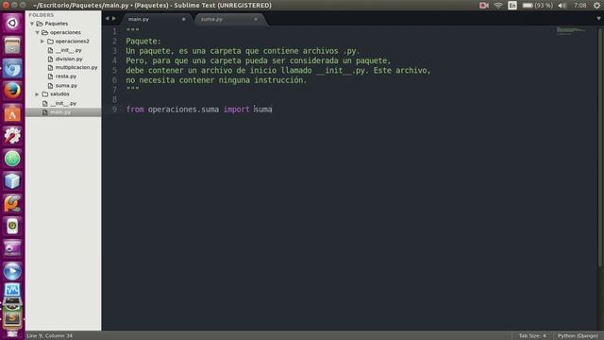
Task: Click the file icon beside multiplicacion.py
Action: click(50, 67)
